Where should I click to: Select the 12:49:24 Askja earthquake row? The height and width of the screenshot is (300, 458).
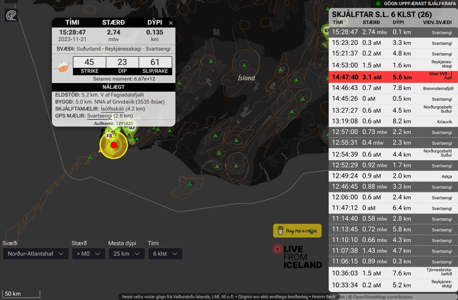(x=393, y=176)
